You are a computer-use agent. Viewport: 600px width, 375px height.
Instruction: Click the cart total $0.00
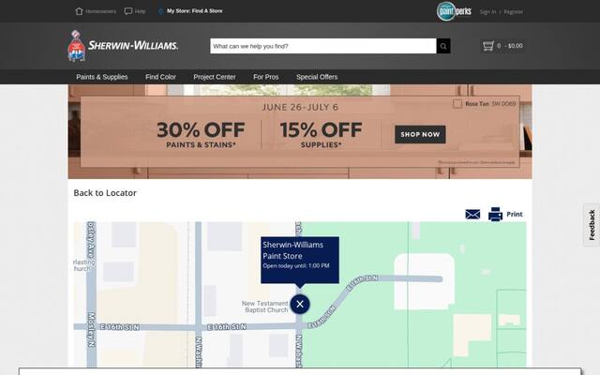click(516, 46)
